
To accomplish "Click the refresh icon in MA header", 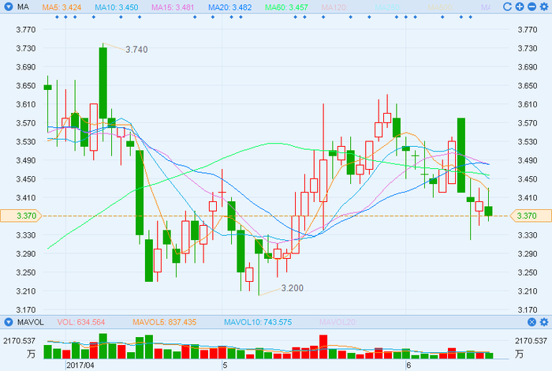I will 507,6.
